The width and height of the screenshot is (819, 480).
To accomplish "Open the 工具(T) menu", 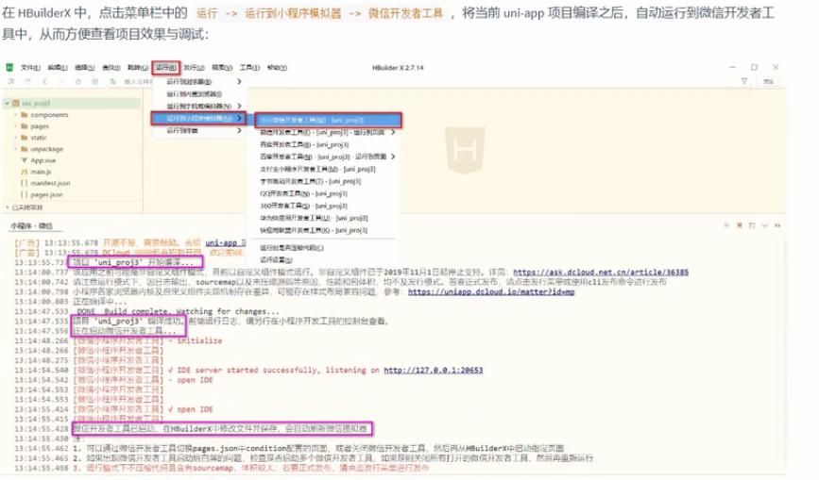I will (249, 68).
